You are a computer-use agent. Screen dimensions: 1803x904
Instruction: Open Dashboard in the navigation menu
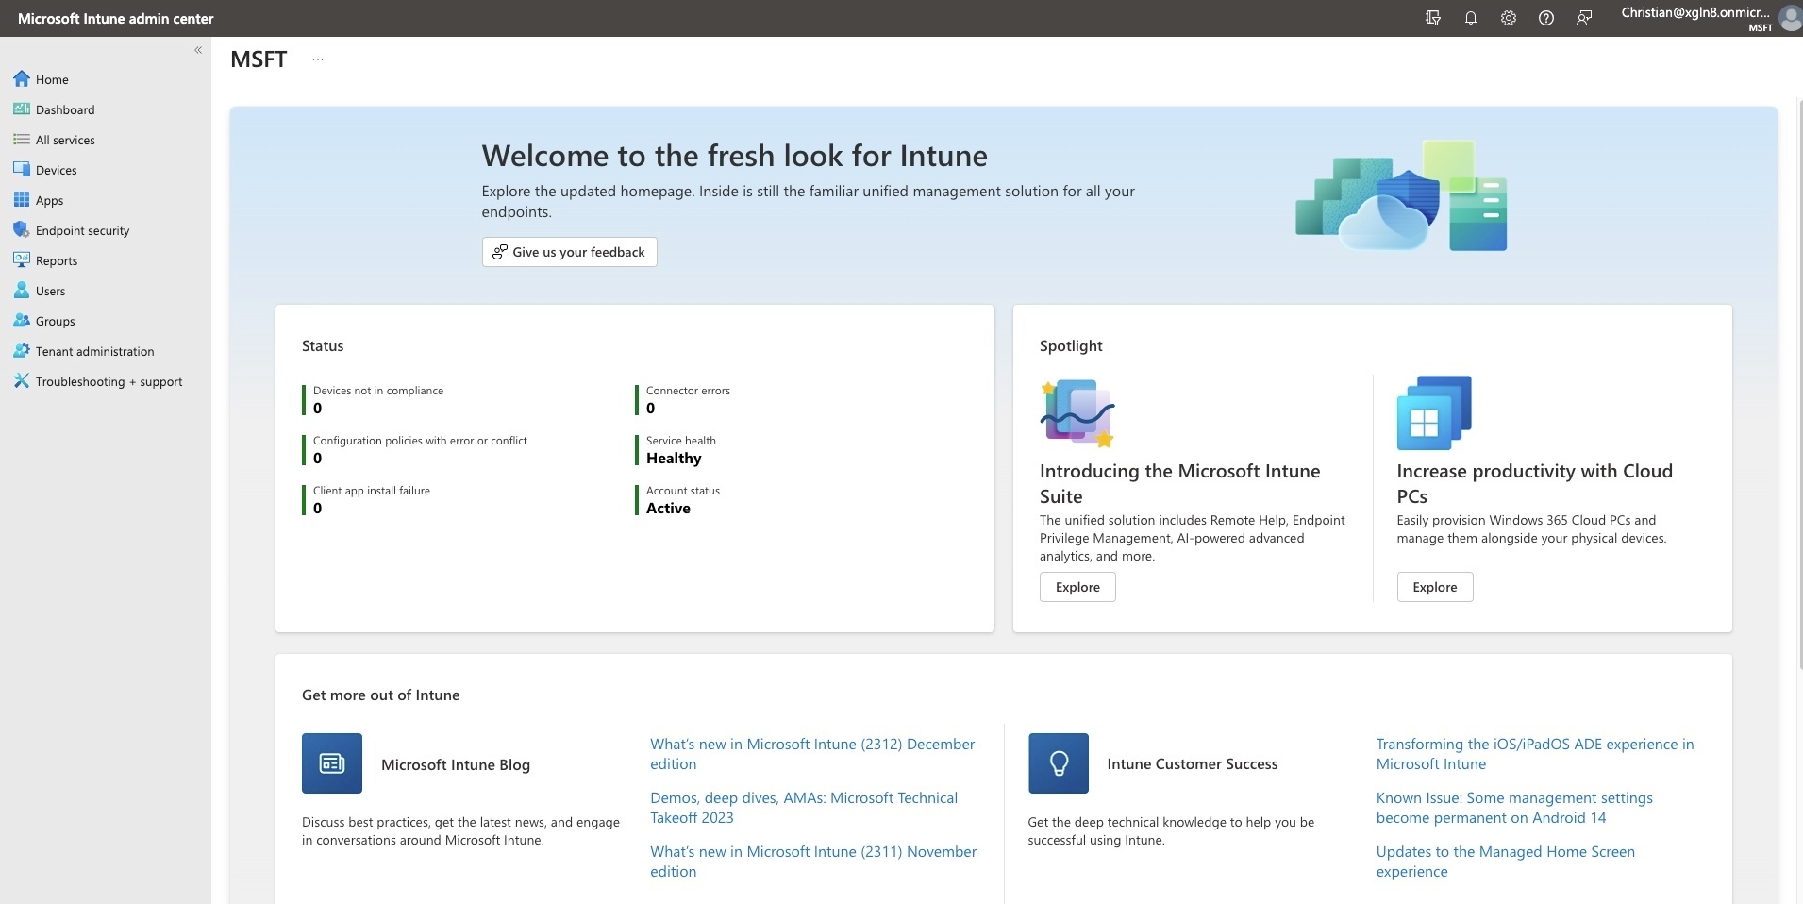[65, 109]
